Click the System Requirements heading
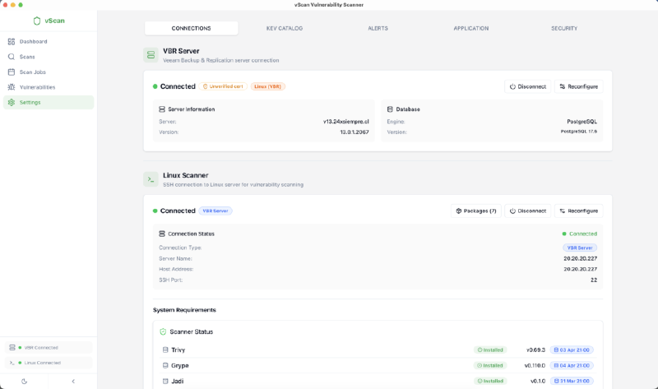This screenshot has width=658, height=389. click(x=184, y=310)
